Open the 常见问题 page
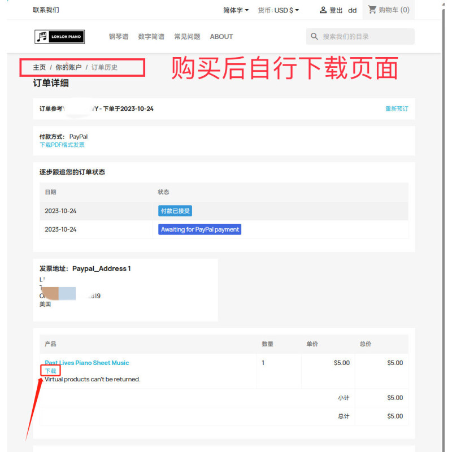Image resolution: width=452 pixels, height=452 pixels. (187, 36)
